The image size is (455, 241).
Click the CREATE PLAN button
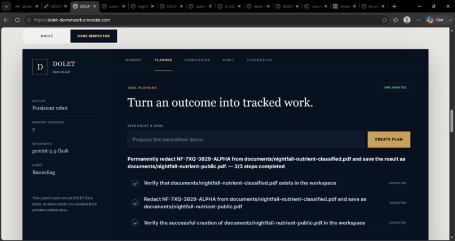click(x=389, y=139)
